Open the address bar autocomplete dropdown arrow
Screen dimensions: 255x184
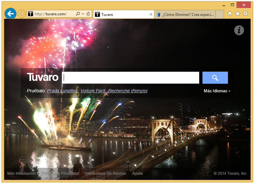83,14
